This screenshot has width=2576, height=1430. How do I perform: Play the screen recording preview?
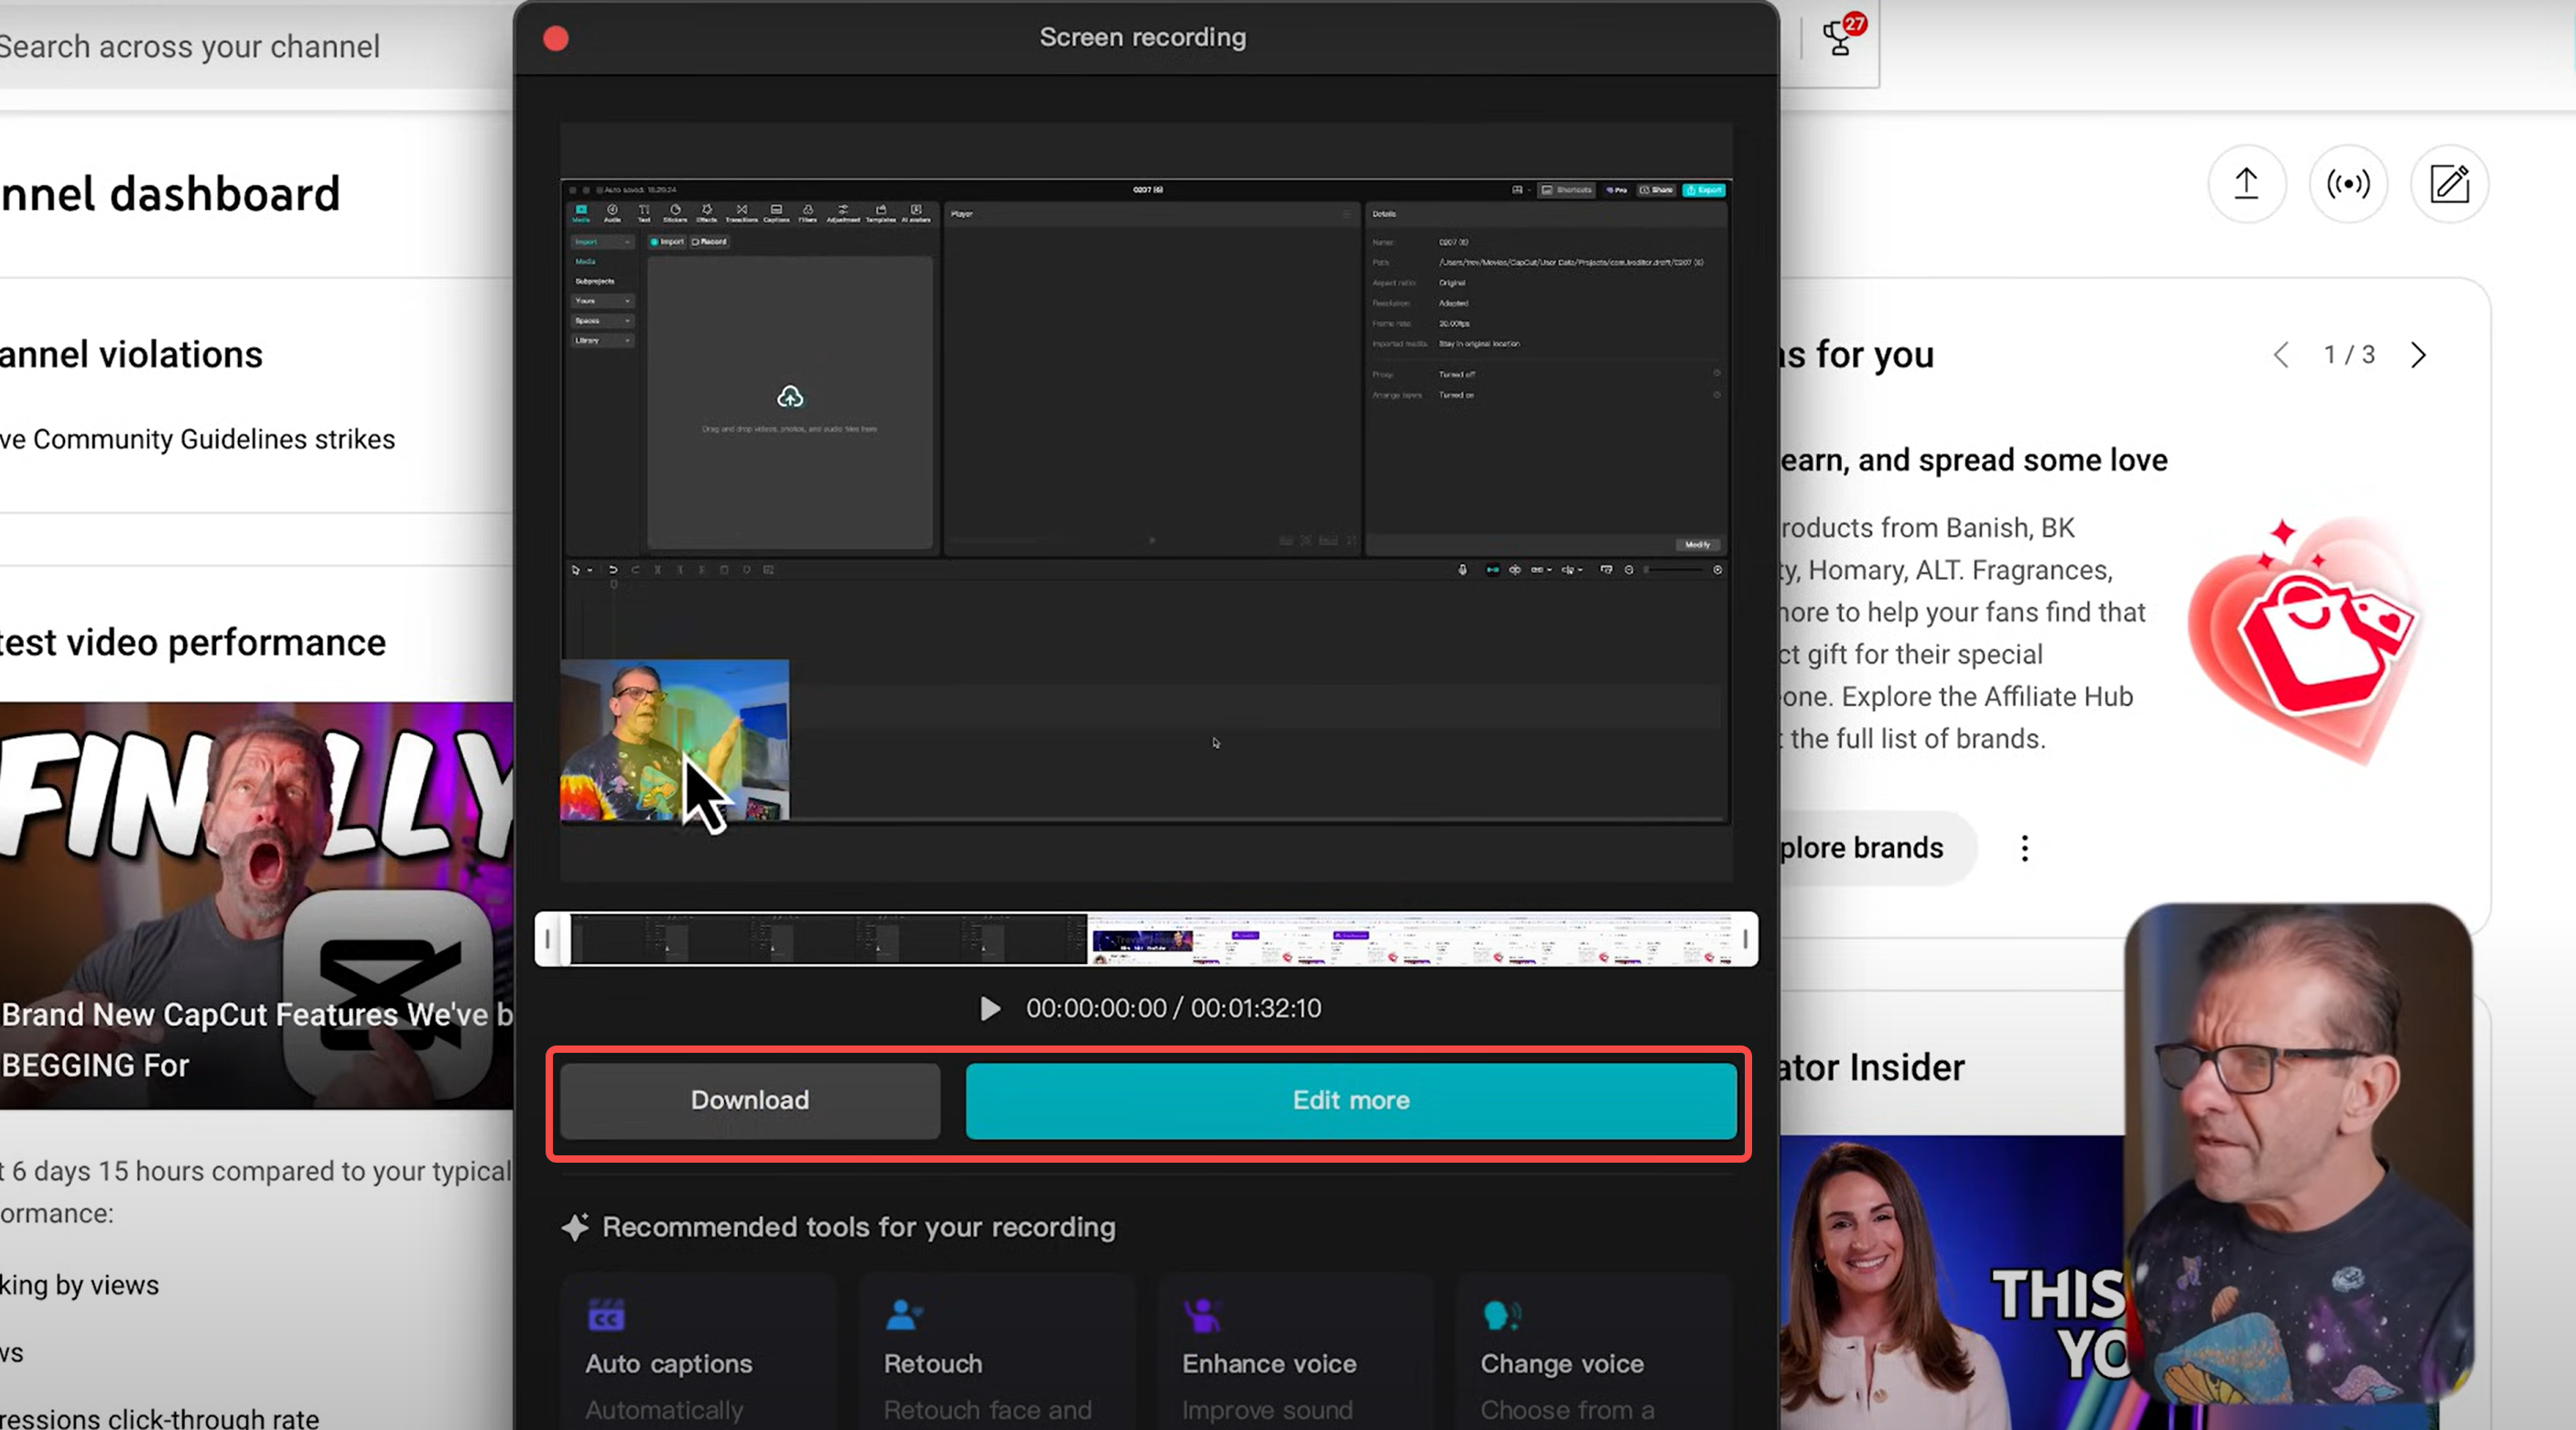click(x=989, y=1008)
